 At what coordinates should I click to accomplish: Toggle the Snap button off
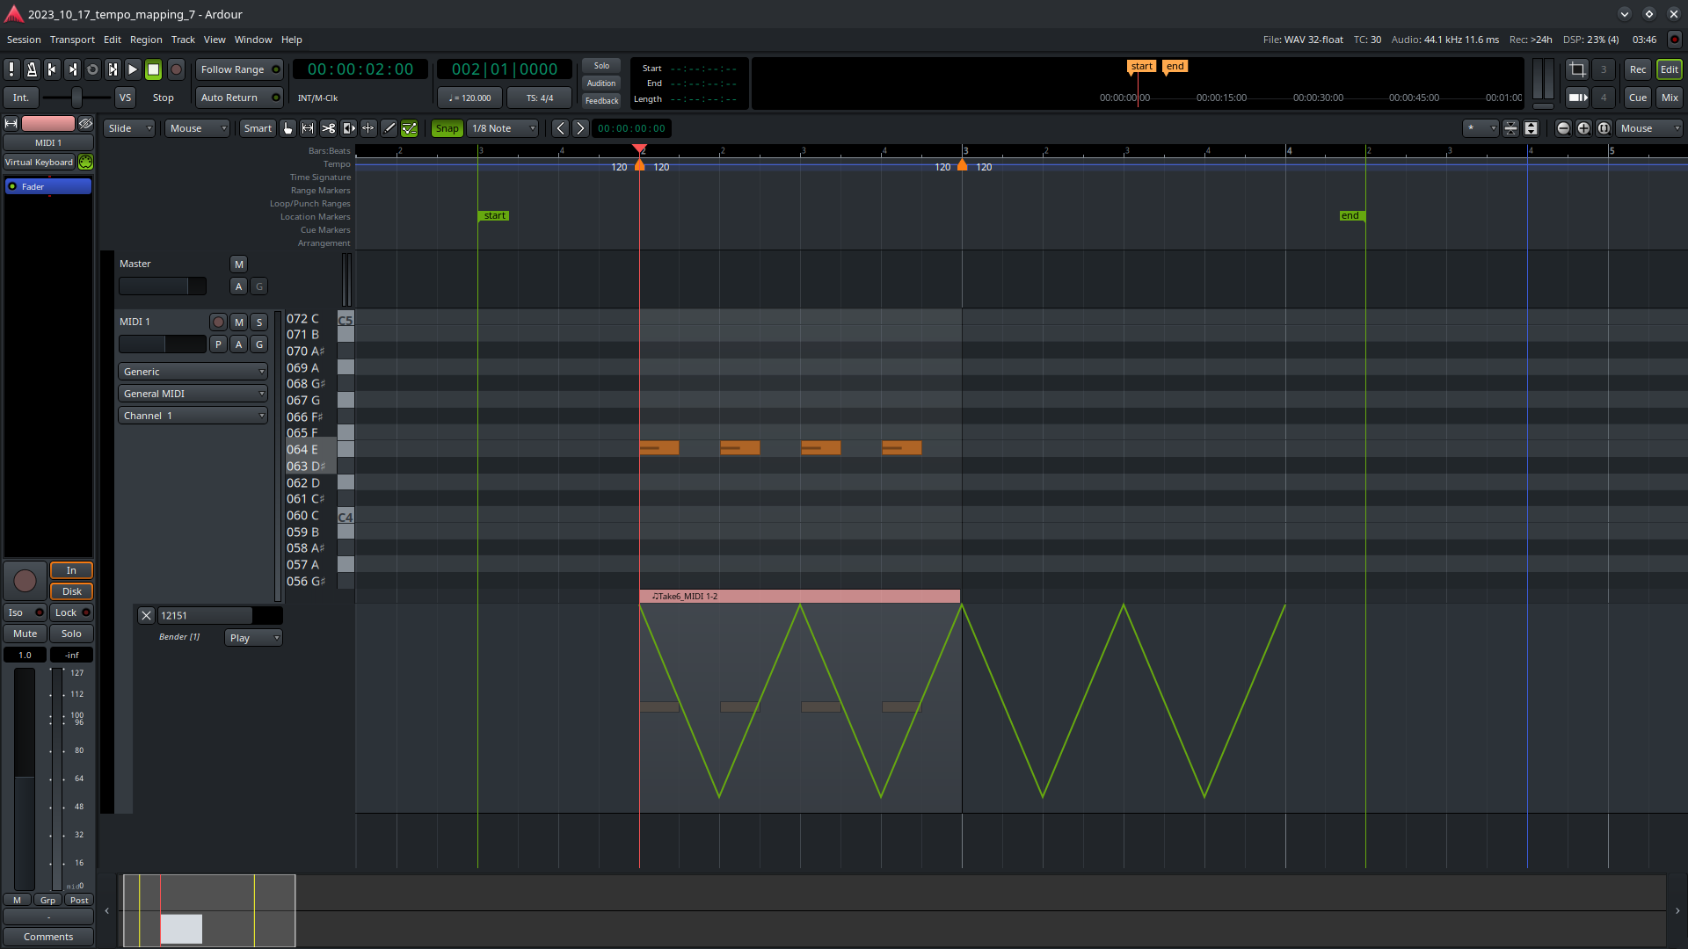(x=447, y=128)
